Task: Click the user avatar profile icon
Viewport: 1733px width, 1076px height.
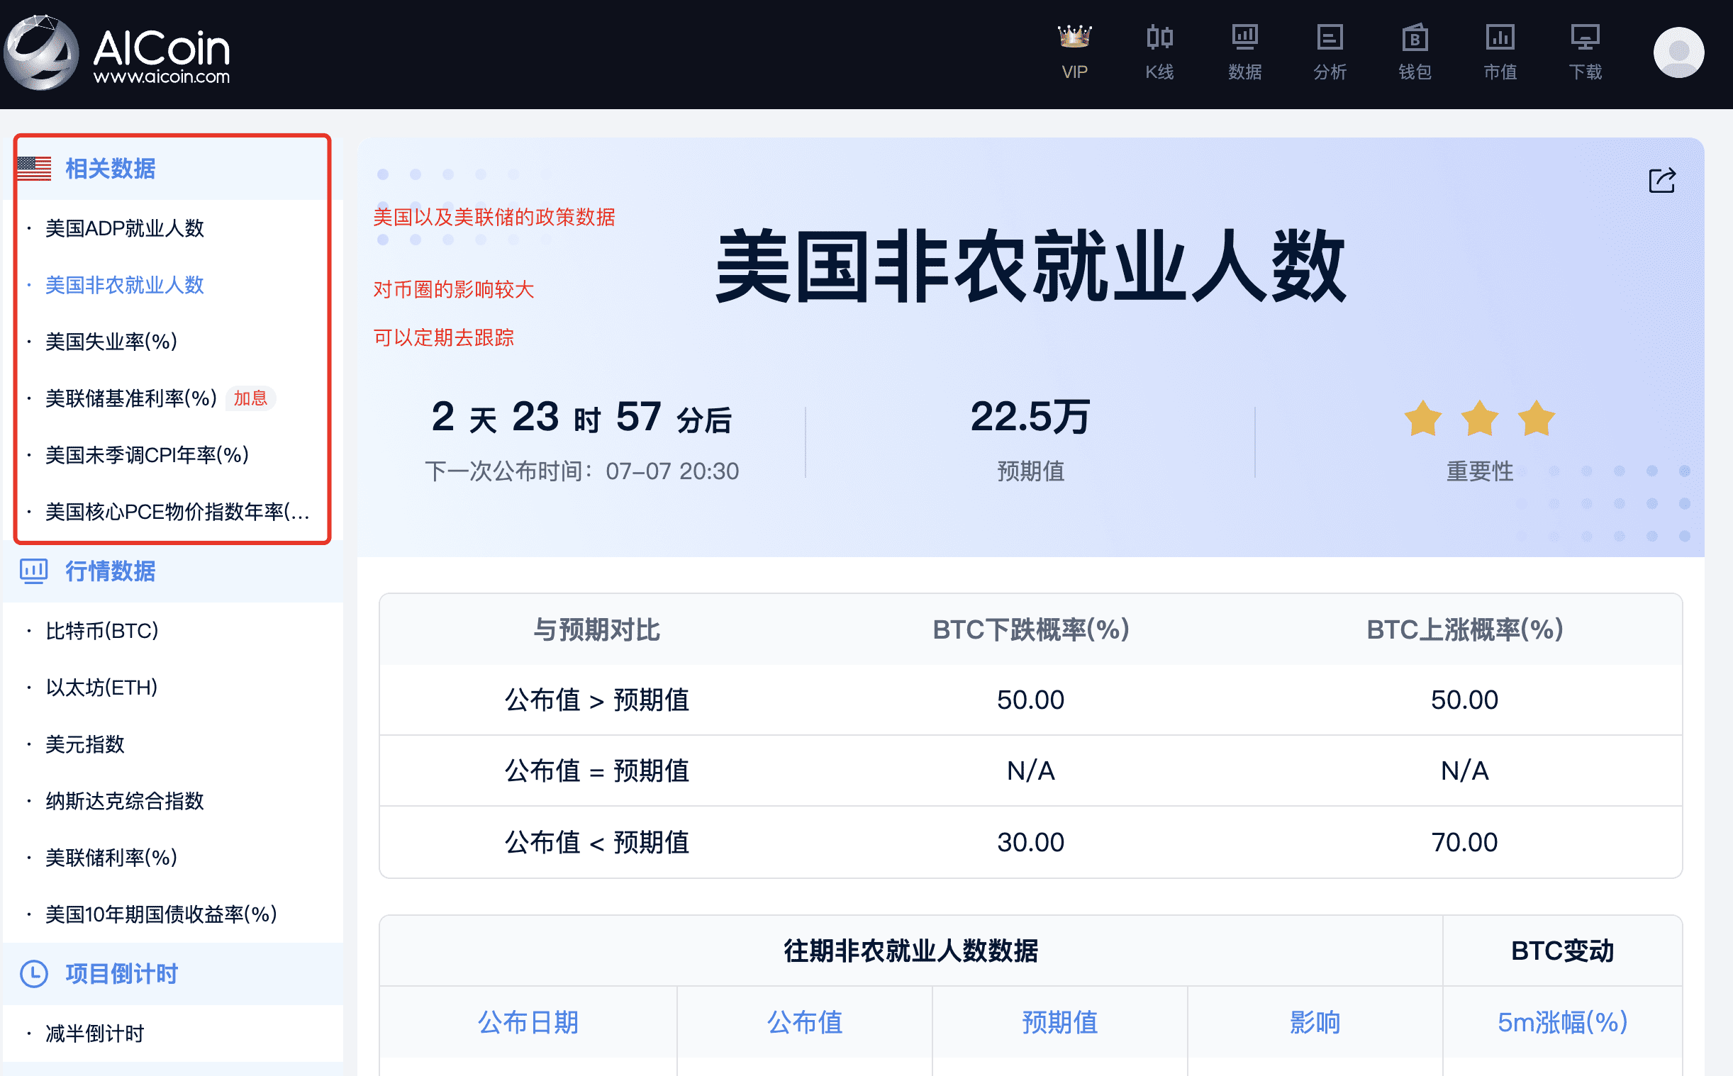Action: click(x=1678, y=52)
